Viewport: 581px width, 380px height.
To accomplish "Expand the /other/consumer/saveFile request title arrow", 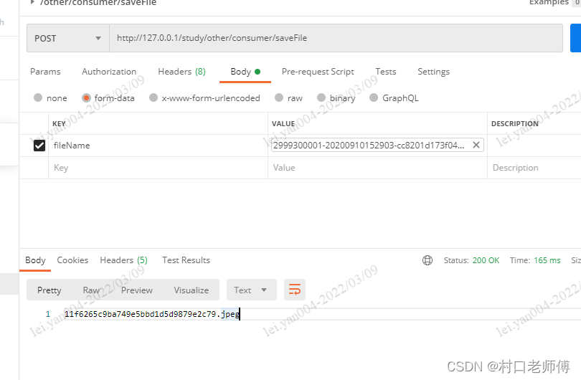I will click(x=32, y=2).
